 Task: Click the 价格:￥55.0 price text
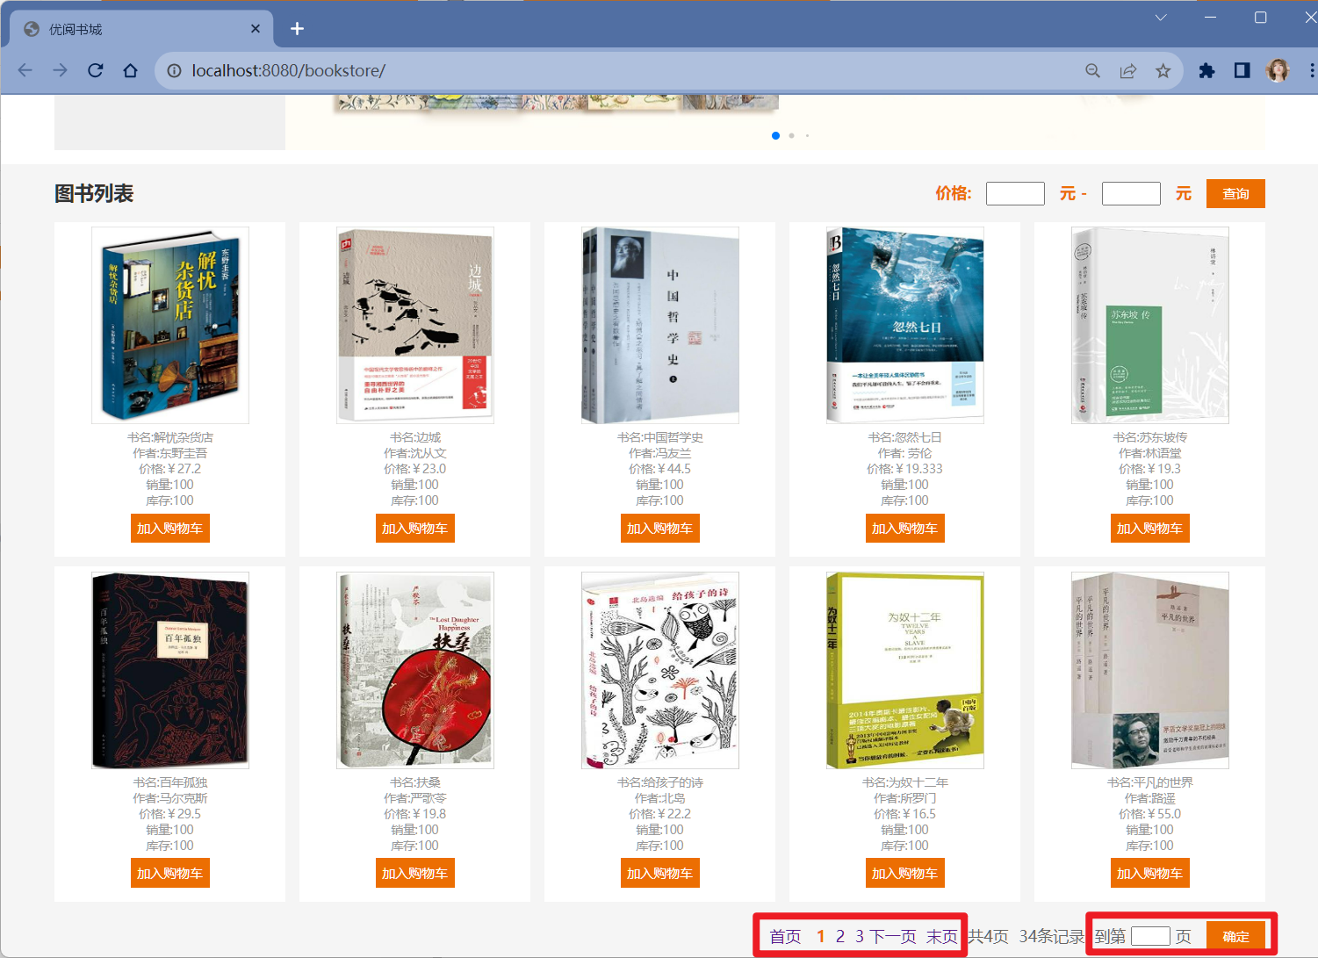point(1149,814)
